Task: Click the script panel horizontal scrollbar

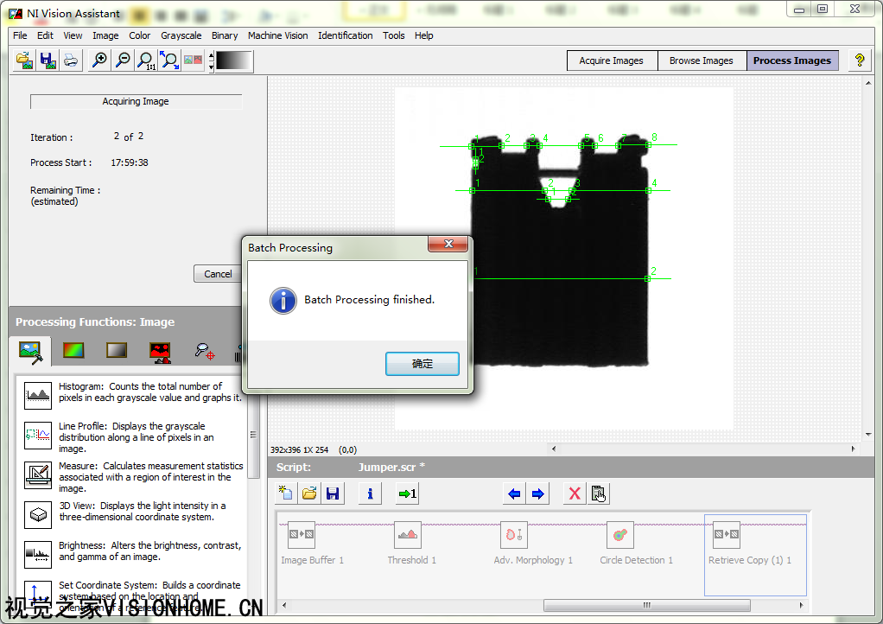Action: [x=646, y=606]
